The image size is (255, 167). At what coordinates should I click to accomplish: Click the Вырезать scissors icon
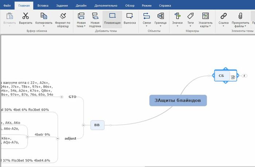25,16
